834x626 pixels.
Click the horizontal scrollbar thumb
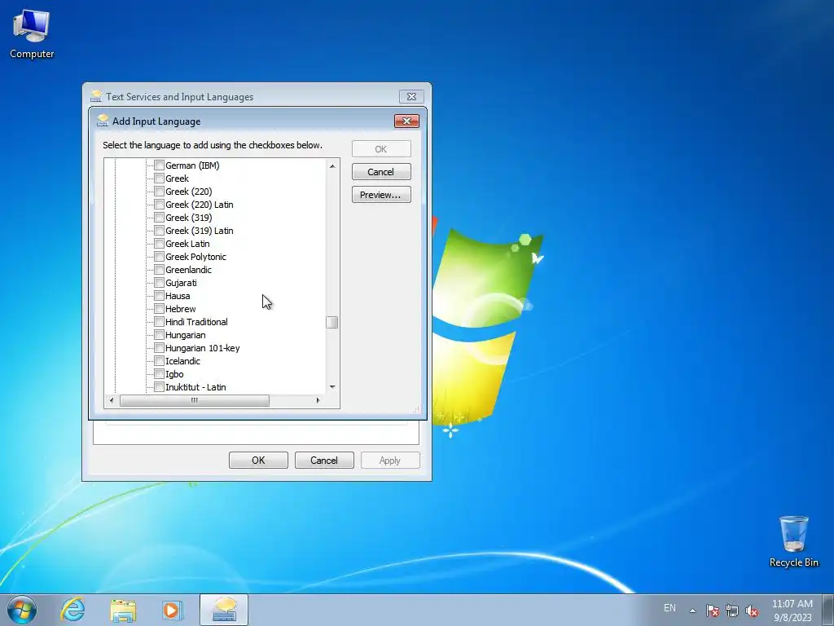tap(194, 400)
